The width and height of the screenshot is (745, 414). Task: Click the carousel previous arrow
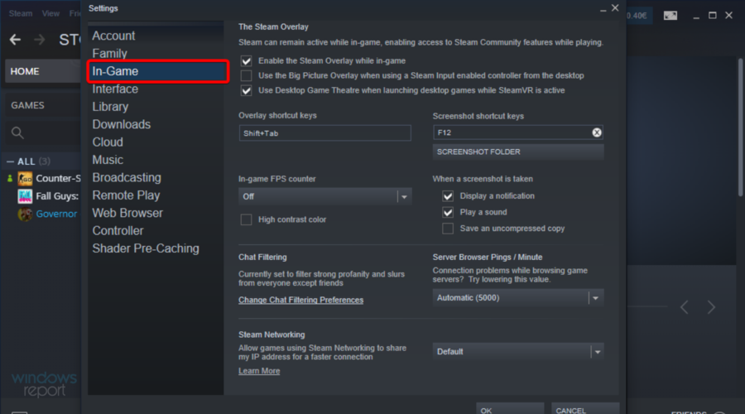pos(685,307)
